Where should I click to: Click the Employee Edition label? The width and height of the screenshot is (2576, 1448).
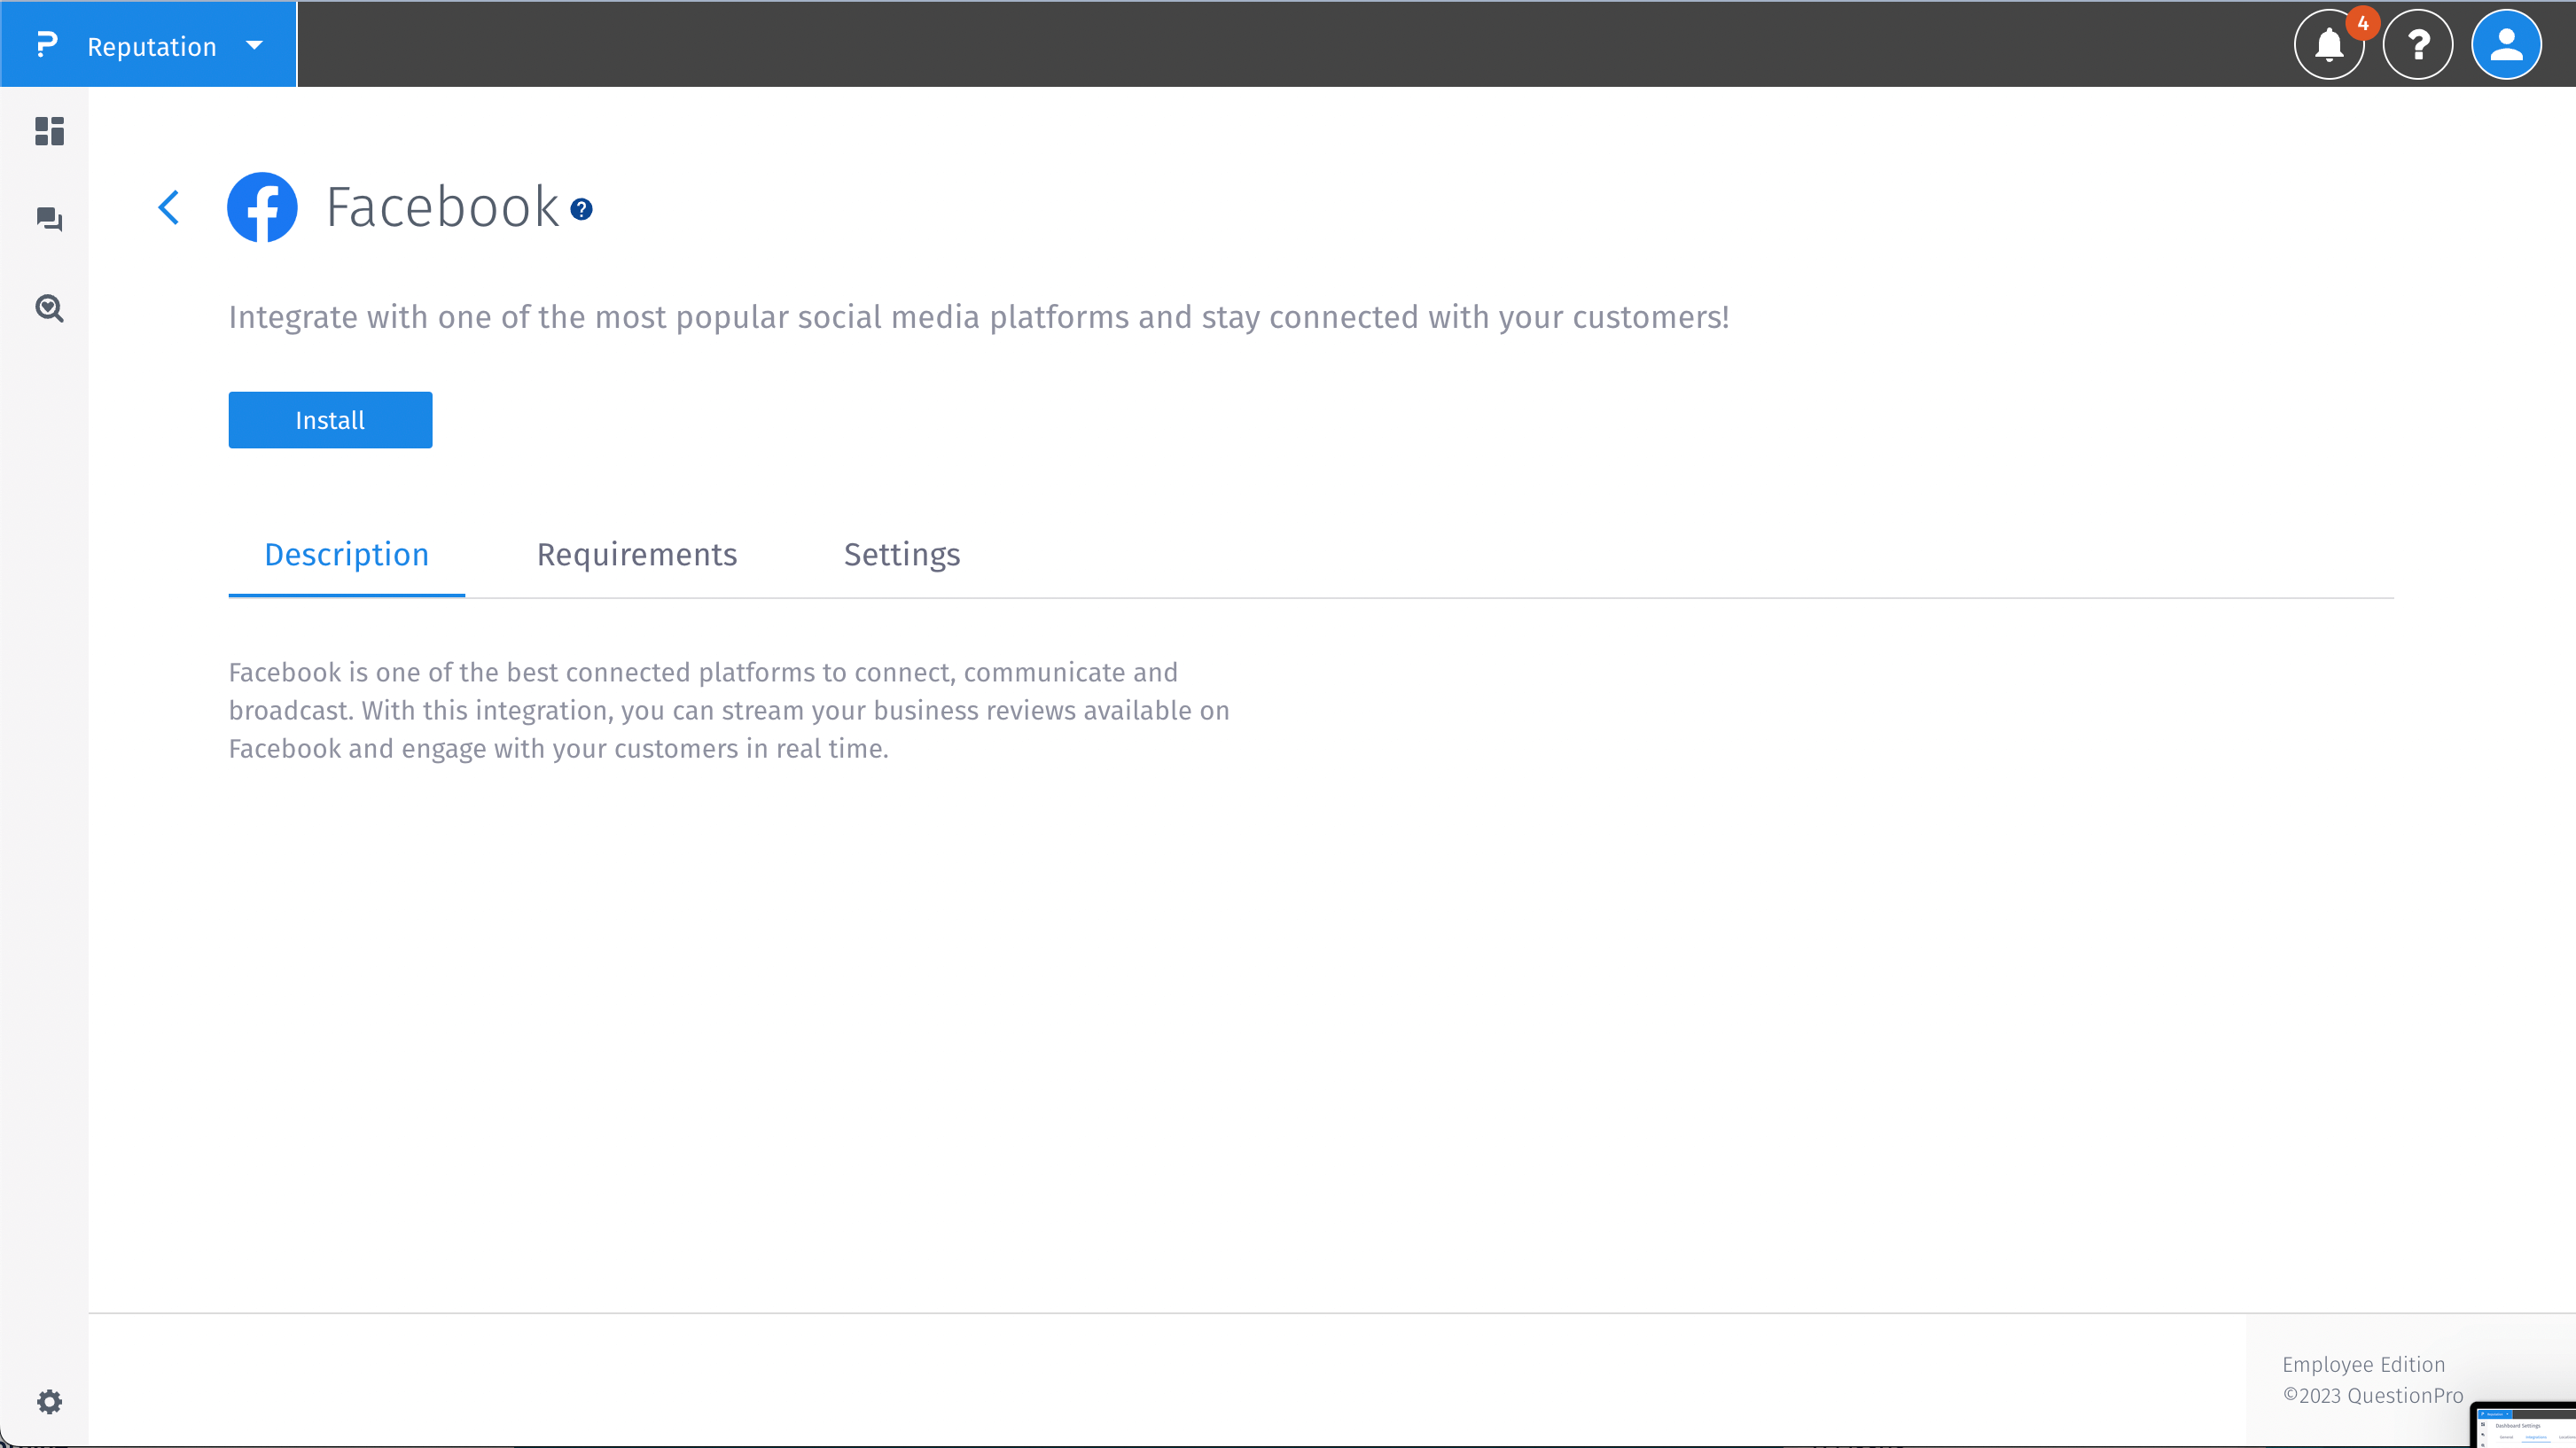pyautogui.click(x=2364, y=1364)
